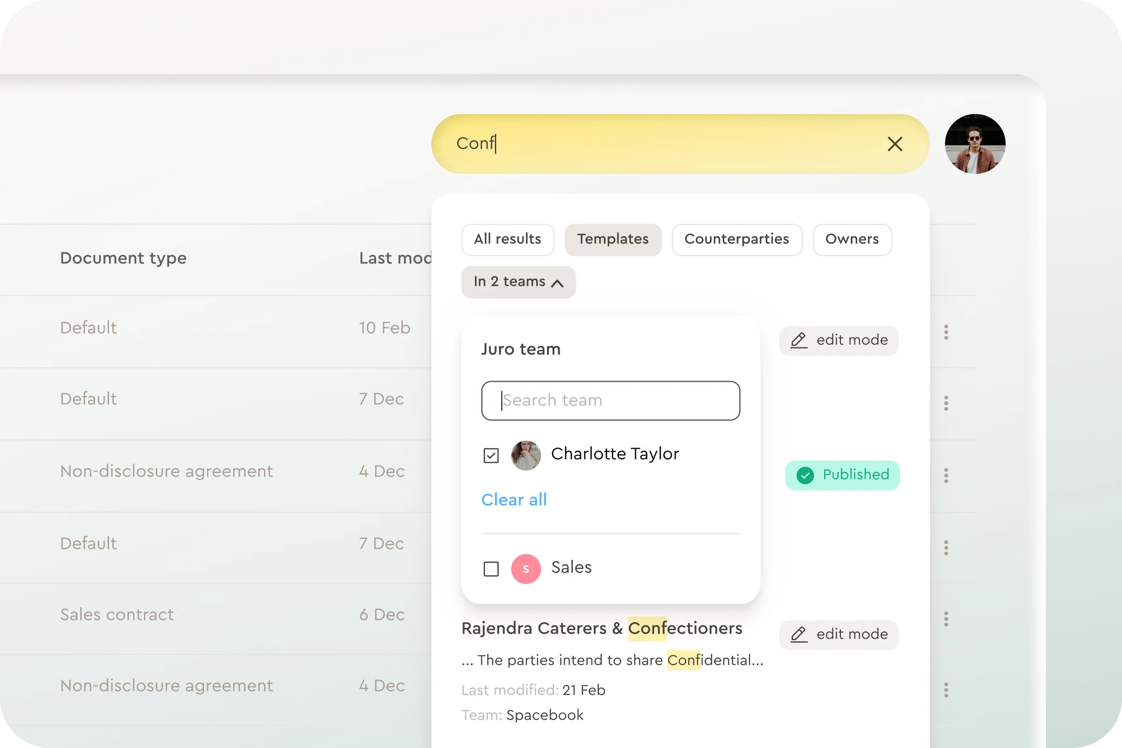Collapse the In 2 teams filter

518,282
